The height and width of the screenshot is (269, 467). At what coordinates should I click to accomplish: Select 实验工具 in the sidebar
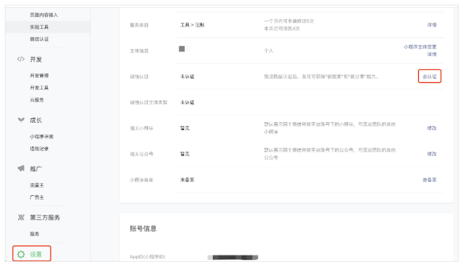[x=40, y=27]
